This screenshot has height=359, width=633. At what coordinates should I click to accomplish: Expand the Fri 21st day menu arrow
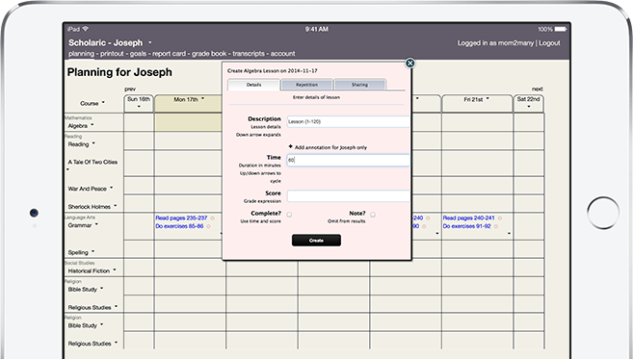coord(488,99)
